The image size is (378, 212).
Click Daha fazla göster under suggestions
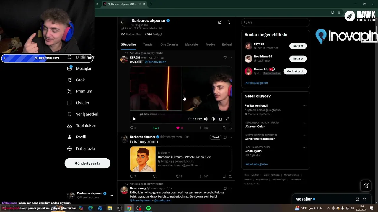tap(256, 83)
